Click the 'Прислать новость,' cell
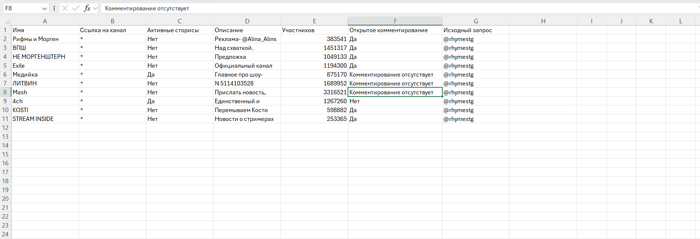 247,92
